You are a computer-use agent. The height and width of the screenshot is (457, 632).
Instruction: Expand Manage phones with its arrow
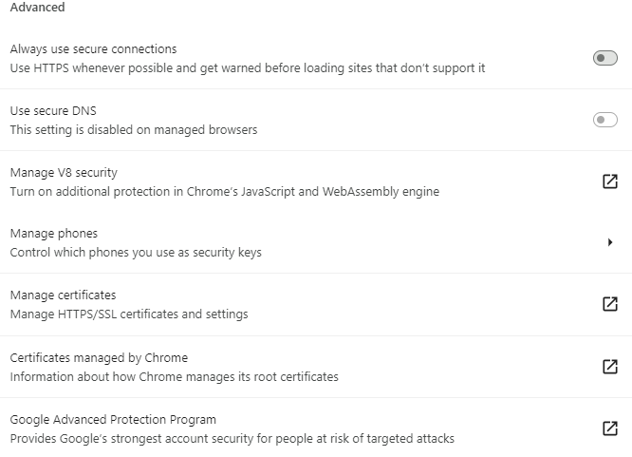(610, 242)
